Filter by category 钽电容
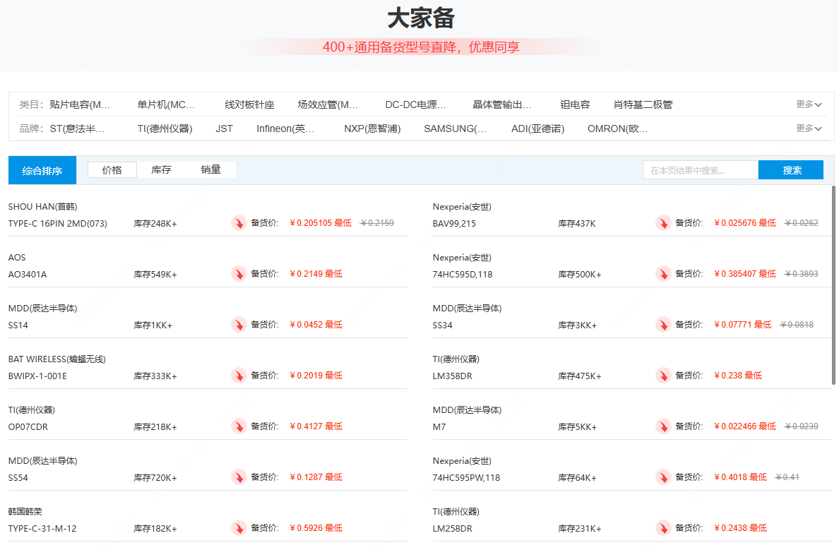Viewport: 839px width, 550px height. click(575, 104)
